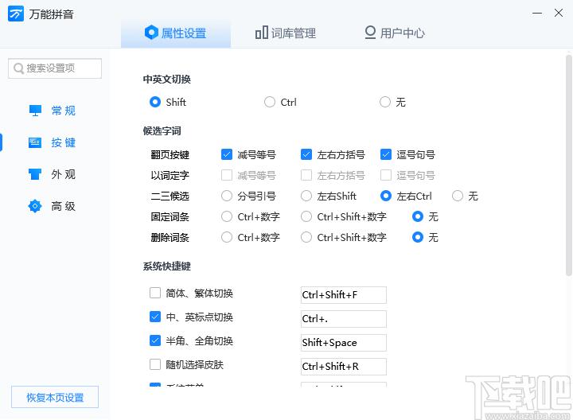Select 分号引号 for 二三候选
Screen dimensions: 573x420
click(x=227, y=196)
